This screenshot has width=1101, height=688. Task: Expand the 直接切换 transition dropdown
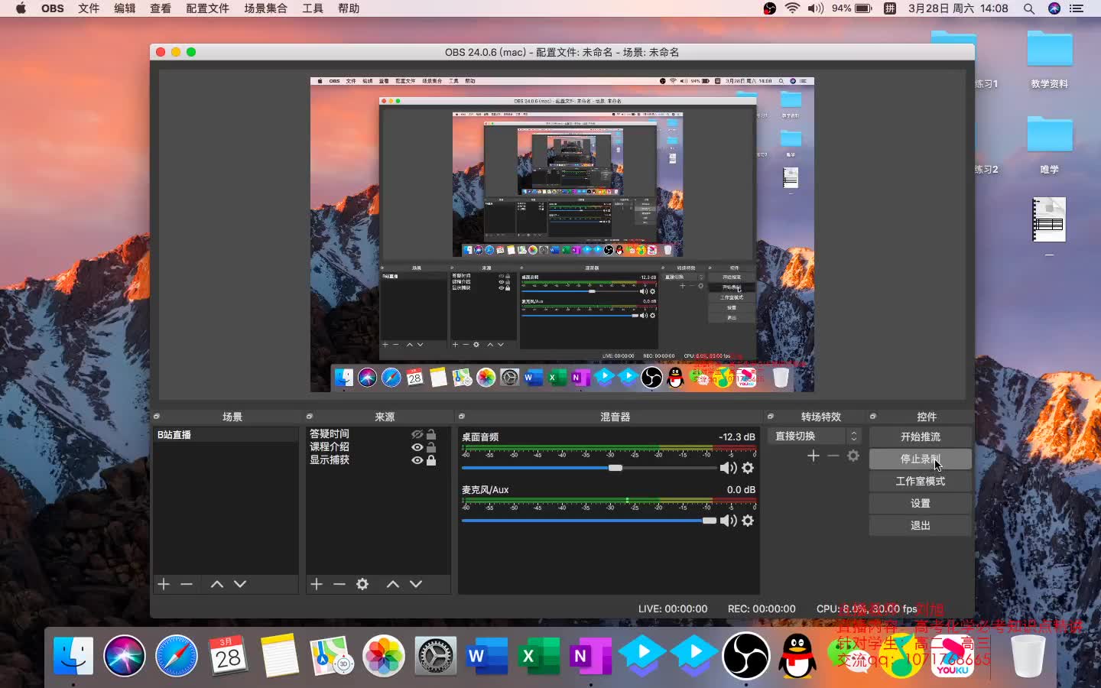(817, 436)
